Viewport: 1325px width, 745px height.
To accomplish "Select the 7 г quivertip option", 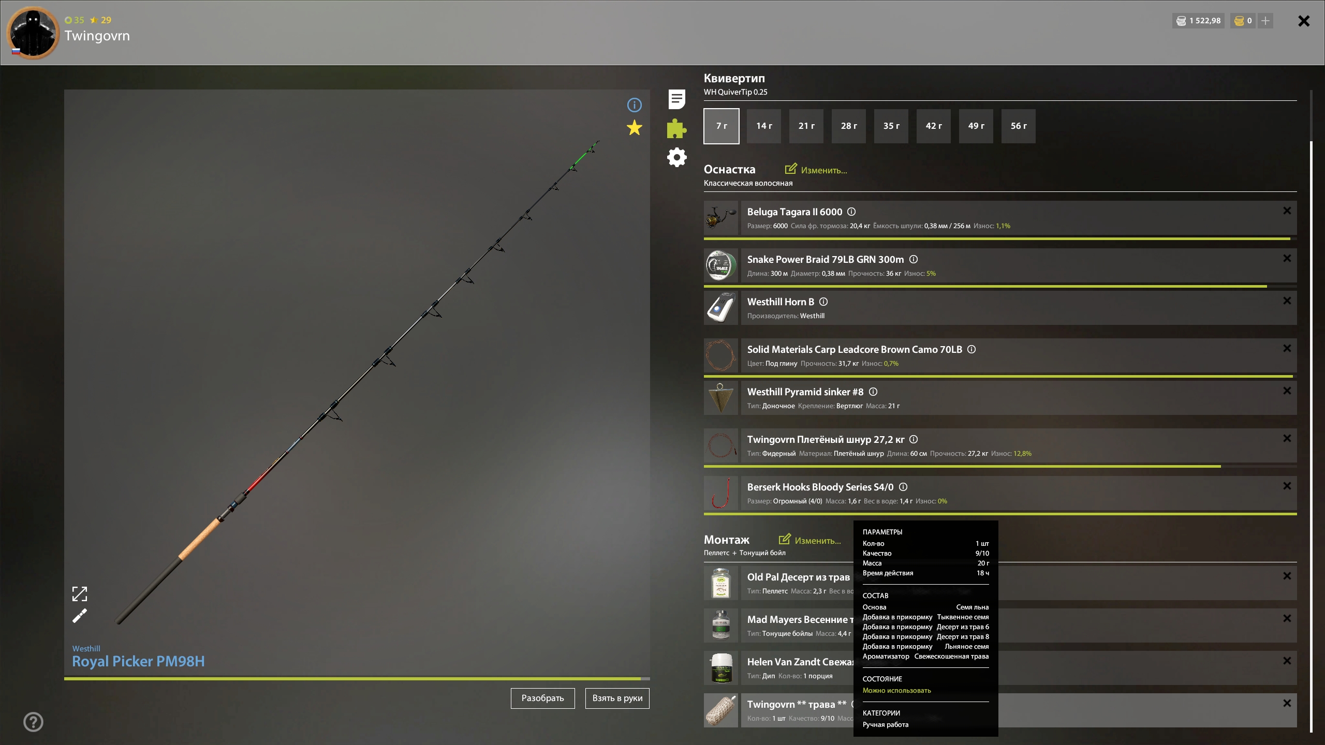I will (721, 126).
